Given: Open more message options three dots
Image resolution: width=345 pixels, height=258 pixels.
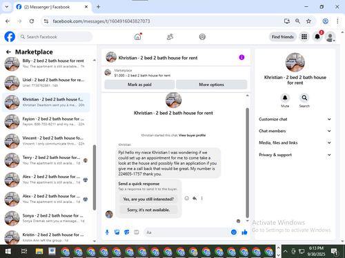Looking at the screenshot, I should (x=202, y=198).
